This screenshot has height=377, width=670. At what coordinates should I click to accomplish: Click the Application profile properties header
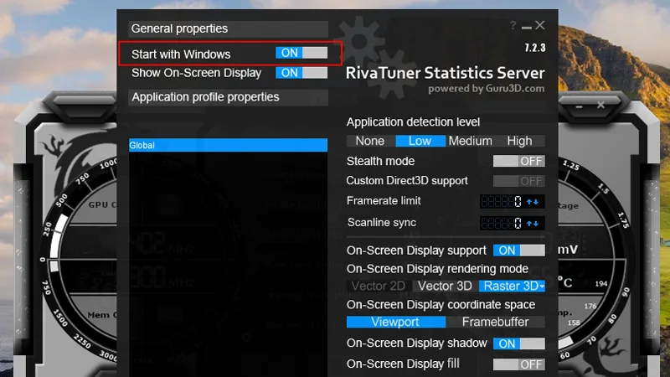coord(228,97)
